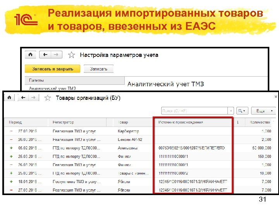The image size is (279, 209).
Task: Open the Еще menu dropdown
Action: [263, 111]
